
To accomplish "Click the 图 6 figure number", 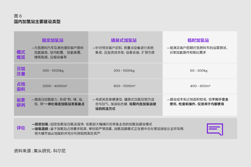I will [x=18, y=16].
